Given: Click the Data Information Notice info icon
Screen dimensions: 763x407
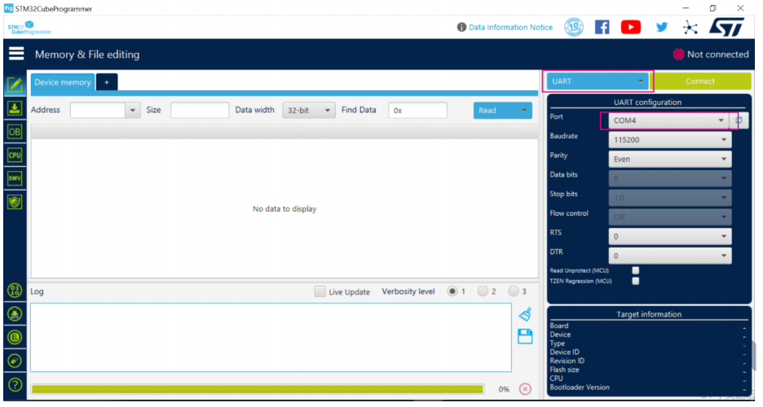Looking at the screenshot, I should coord(461,27).
